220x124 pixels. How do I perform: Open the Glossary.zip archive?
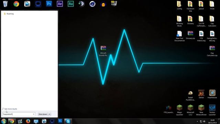(190, 35)
